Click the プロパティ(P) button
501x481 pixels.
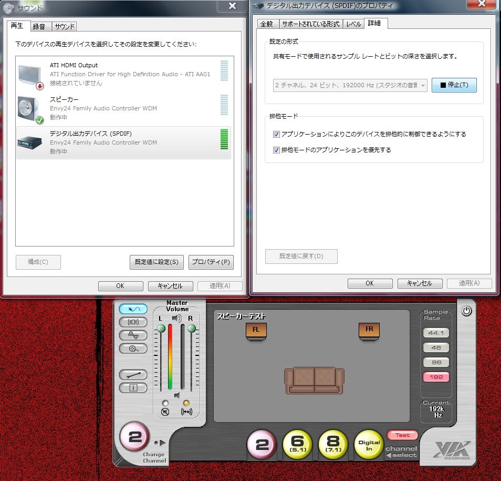[211, 262]
